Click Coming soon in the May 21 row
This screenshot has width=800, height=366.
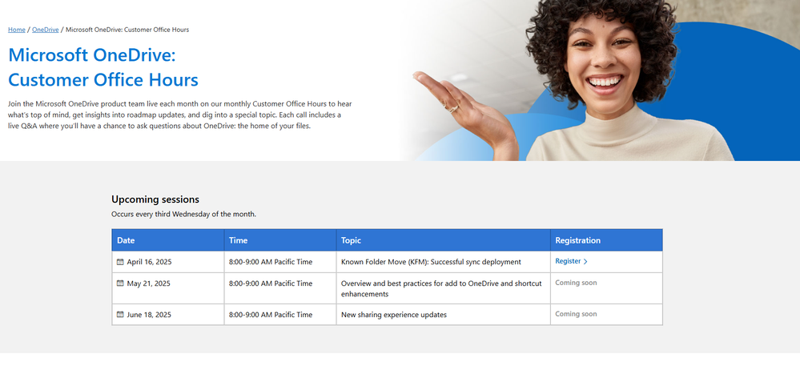pyautogui.click(x=576, y=283)
